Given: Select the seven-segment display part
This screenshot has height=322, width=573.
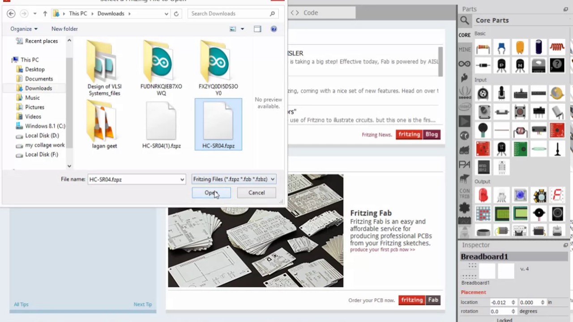Looking at the screenshot, I should click(x=557, y=195).
